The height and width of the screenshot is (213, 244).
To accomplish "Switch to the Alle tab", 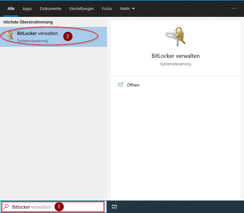I will coord(11,9).
